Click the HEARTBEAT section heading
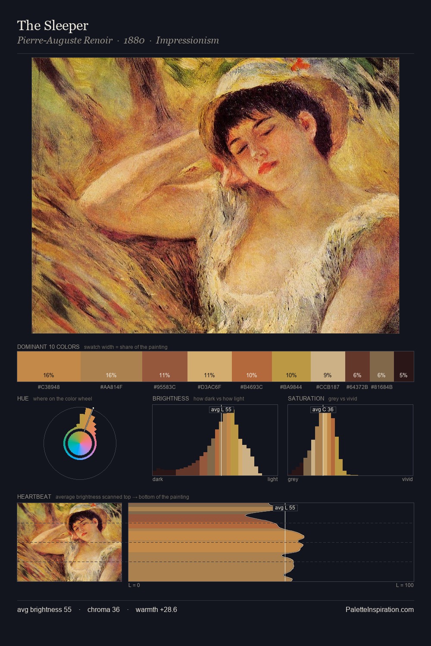431x646 pixels. coord(34,497)
